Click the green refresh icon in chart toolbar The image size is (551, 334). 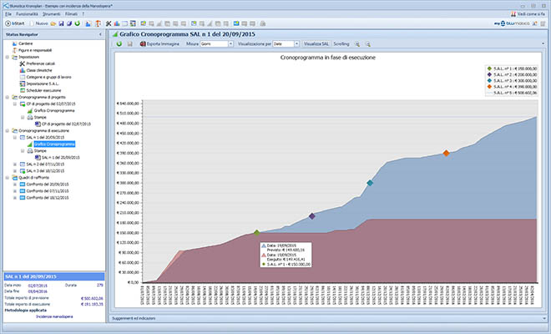coord(119,43)
